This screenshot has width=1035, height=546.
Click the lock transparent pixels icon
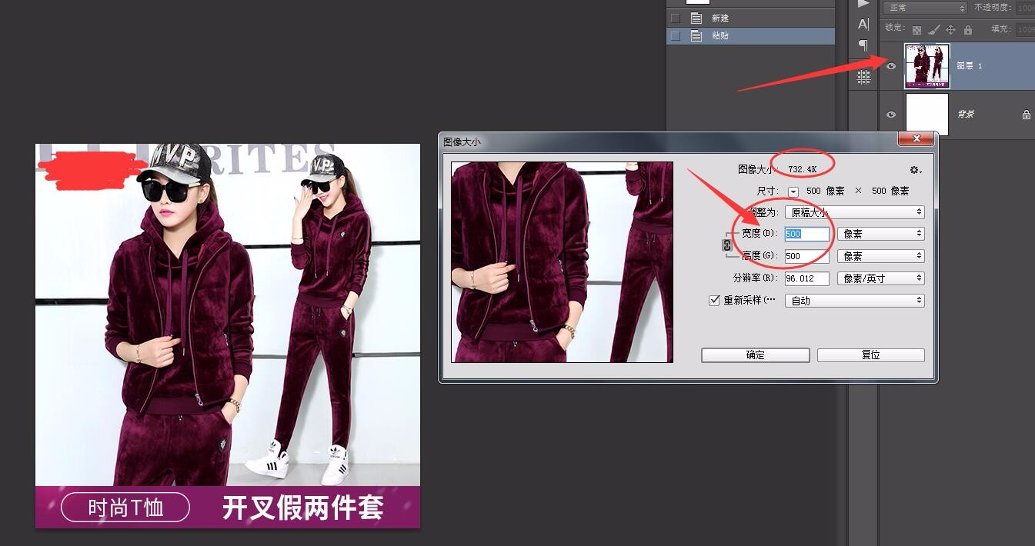[916, 30]
